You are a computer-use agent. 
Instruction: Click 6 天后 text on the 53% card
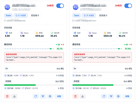(x=61, y=88)
